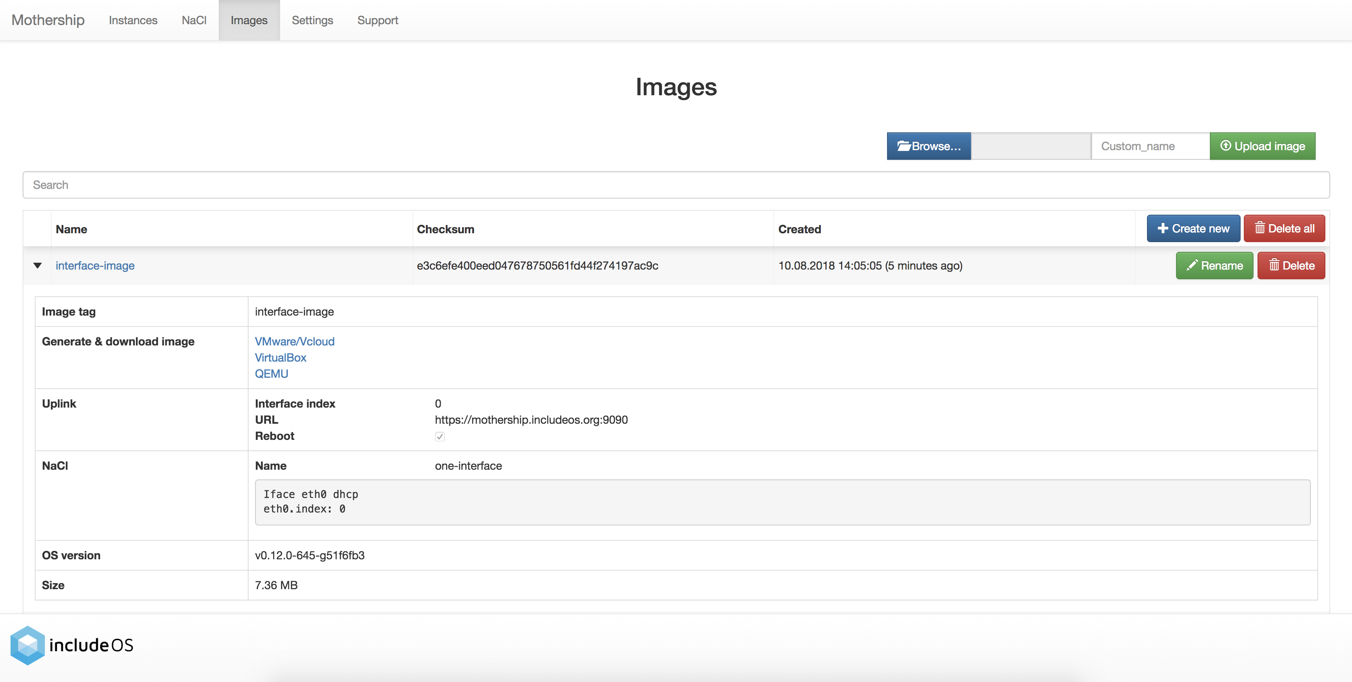Open the interface-image link
This screenshot has height=682, width=1352.
pos(95,266)
